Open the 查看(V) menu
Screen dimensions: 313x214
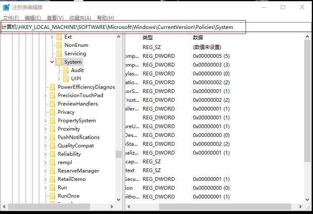tap(55, 18)
